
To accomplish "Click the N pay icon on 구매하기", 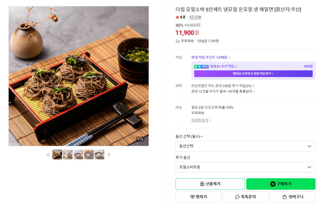I will 273,184.
